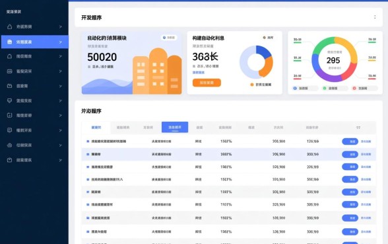Screen dimensions: 388x244
Task: Click the orange building illustration on the 50020 card
Action: tap(157, 72)
